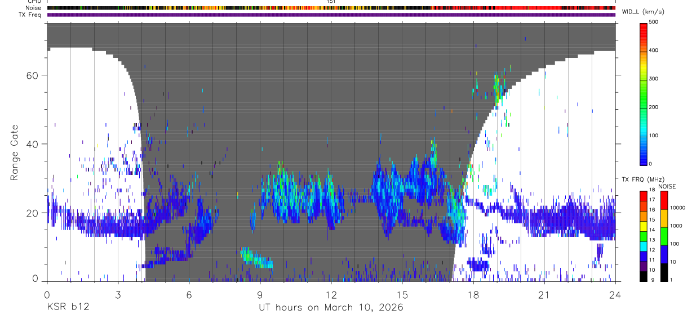This screenshot has width=692, height=319.
Task: Click the 6 tick label on the UT hours axis
Action: [x=189, y=295]
